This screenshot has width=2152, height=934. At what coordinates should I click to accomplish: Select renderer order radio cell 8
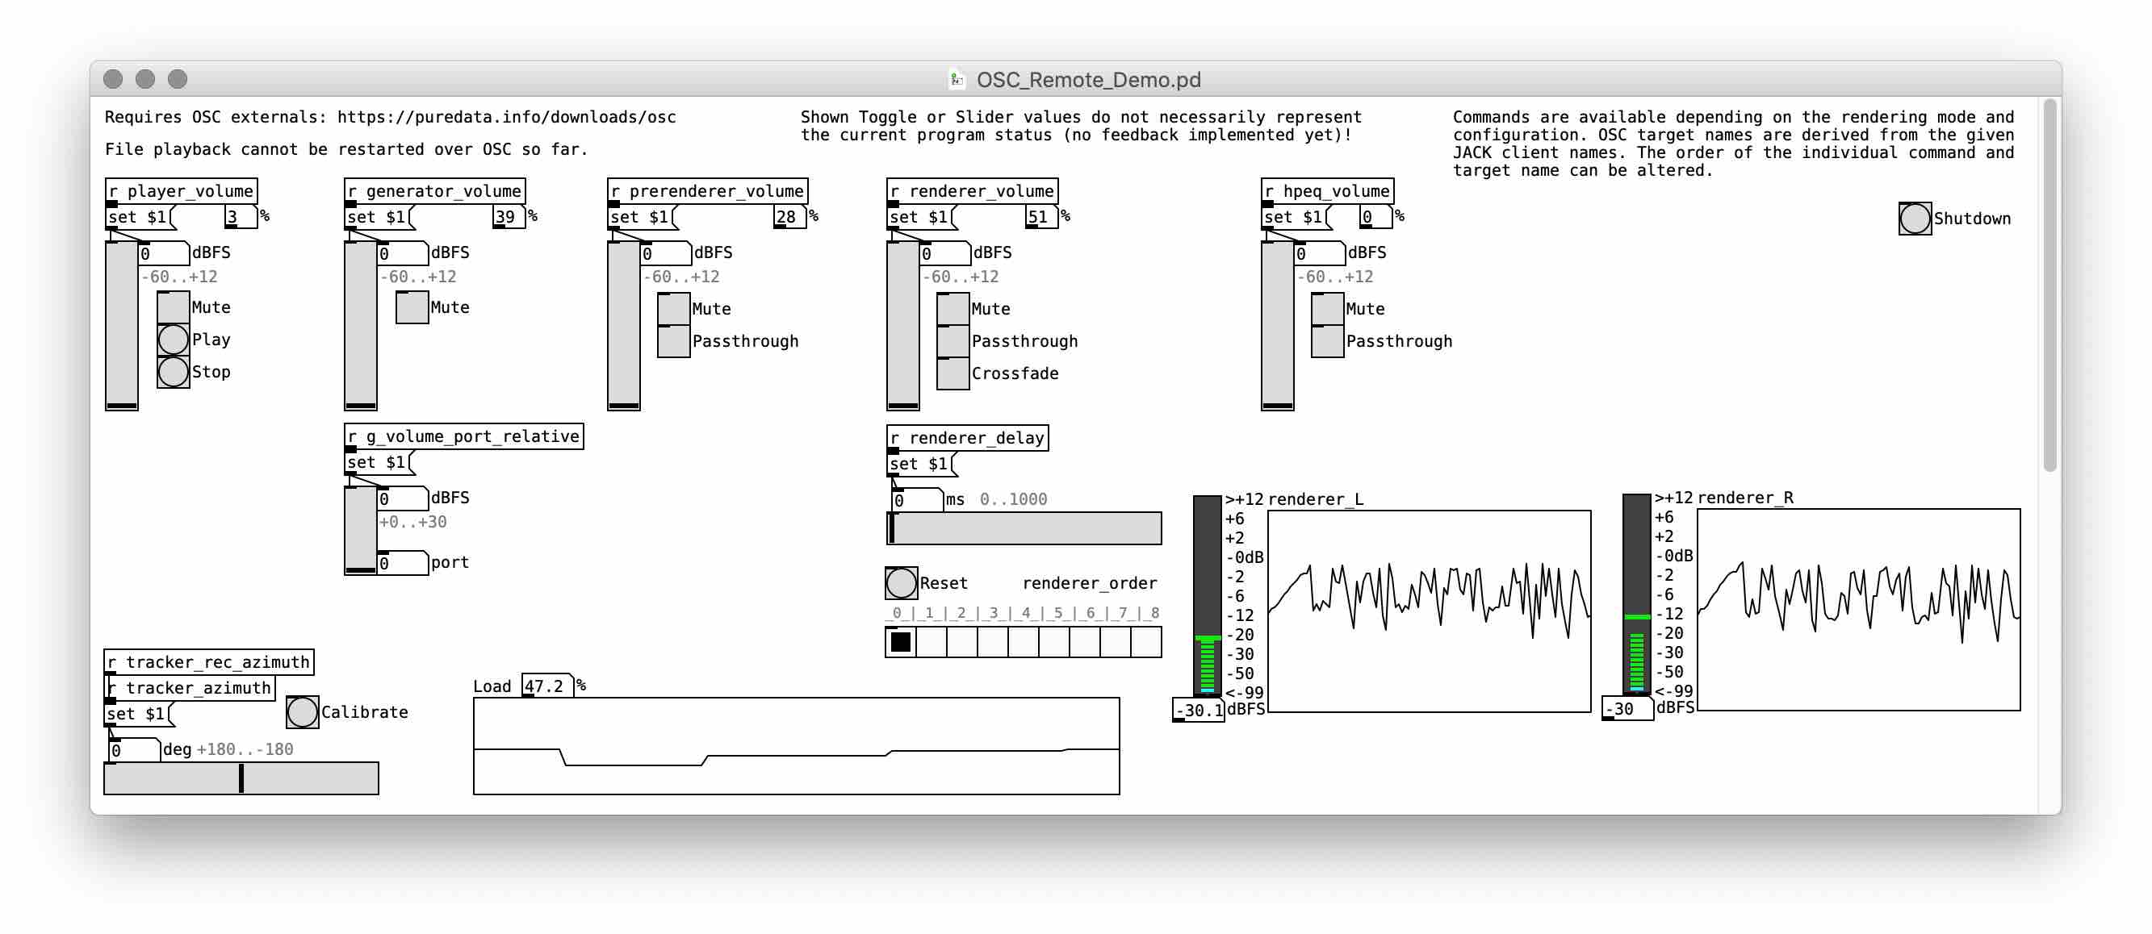coord(1146,642)
